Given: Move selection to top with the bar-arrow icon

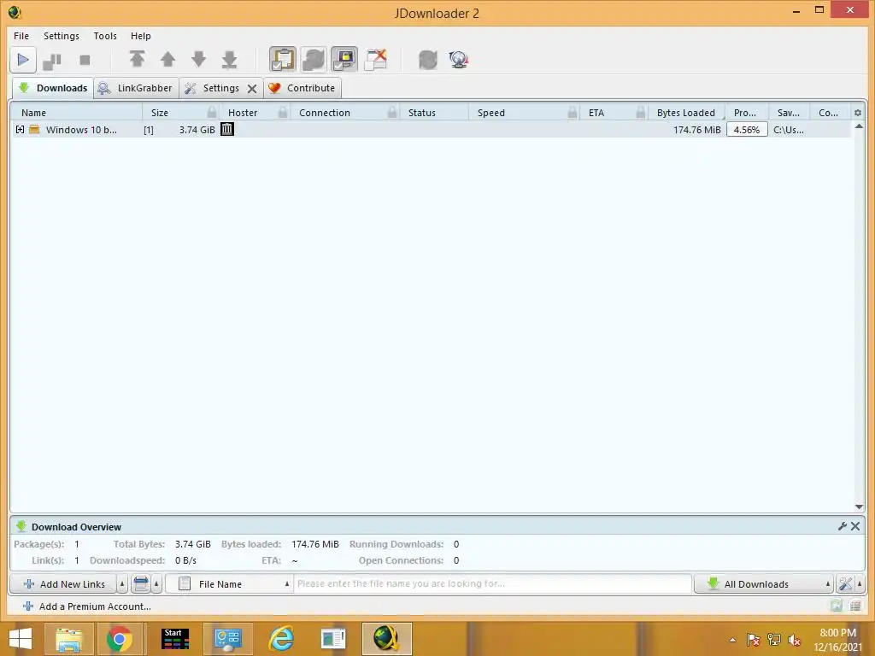Looking at the screenshot, I should click(138, 59).
